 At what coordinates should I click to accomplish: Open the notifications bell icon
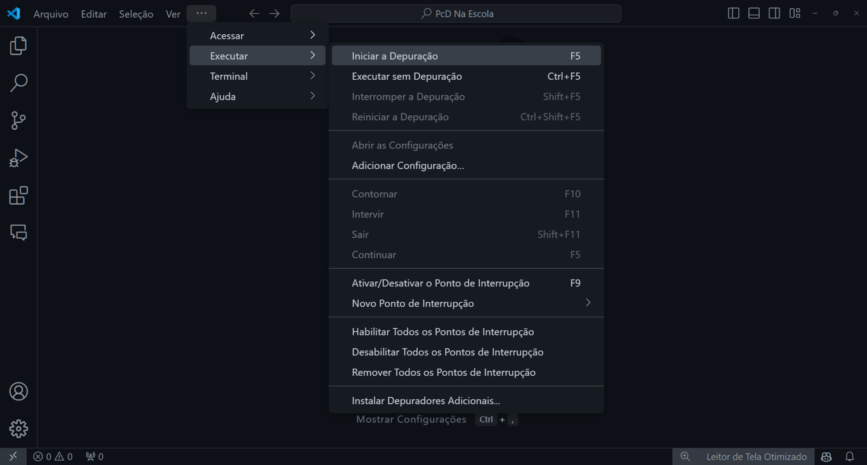(849, 457)
